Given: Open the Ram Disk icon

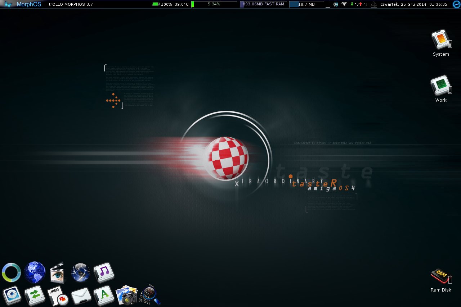Looking at the screenshot, I should pyautogui.click(x=441, y=276).
